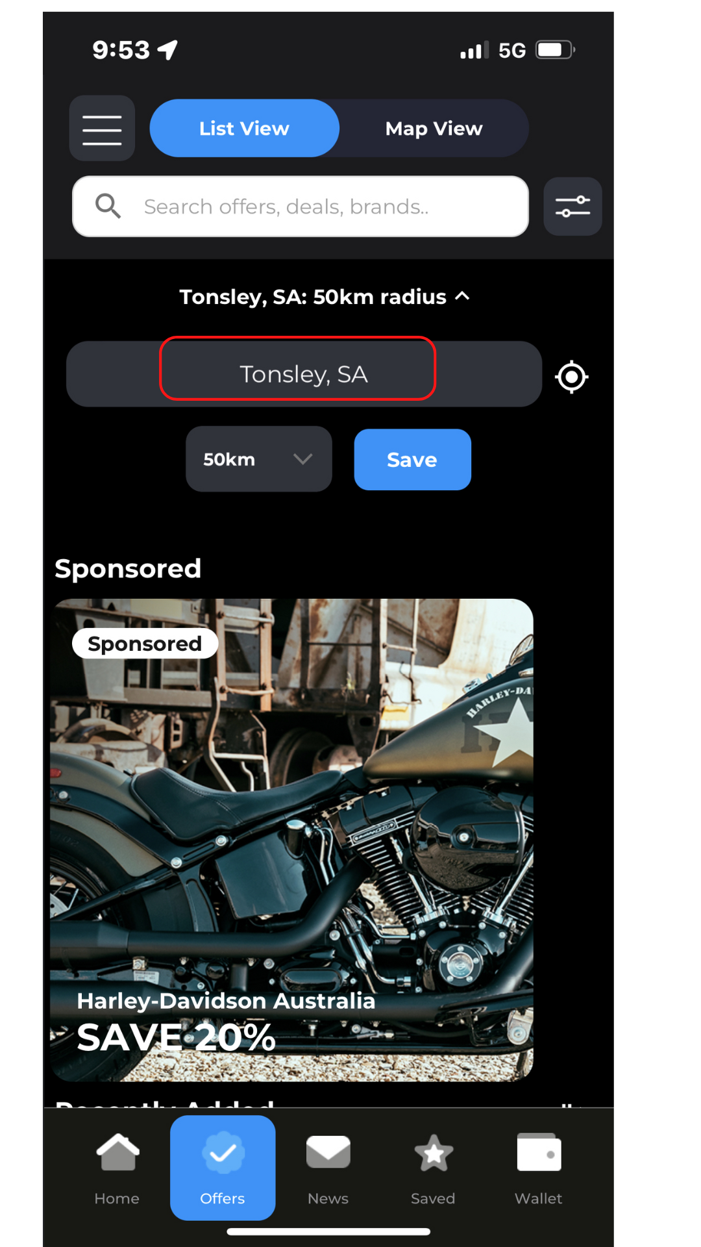
Task: Switch to Map View
Action: (434, 128)
